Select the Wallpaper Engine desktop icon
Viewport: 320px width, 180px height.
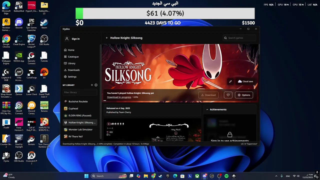coord(6,58)
